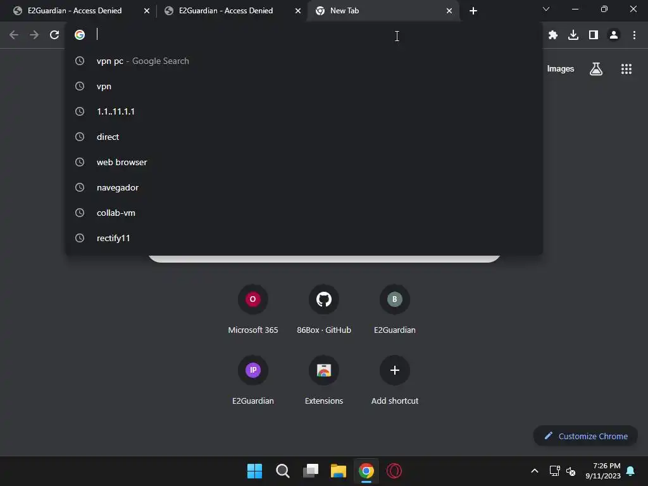Click Customize Chrome button
Viewport: 648px width, 486px height.
[585, 436]
